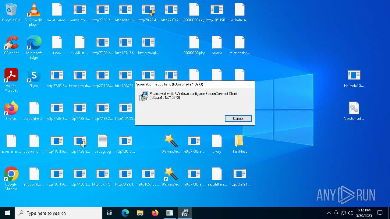This screenshot has width=390, height=219.
Task: Show hidden system tray icons
Action: (329, 213)
